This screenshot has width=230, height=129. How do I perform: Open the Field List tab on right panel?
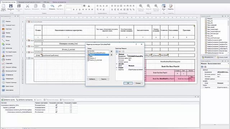[222, 57]
